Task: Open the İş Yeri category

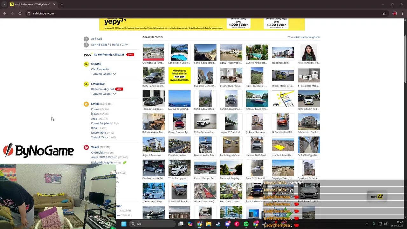Action: pos(95,114)
